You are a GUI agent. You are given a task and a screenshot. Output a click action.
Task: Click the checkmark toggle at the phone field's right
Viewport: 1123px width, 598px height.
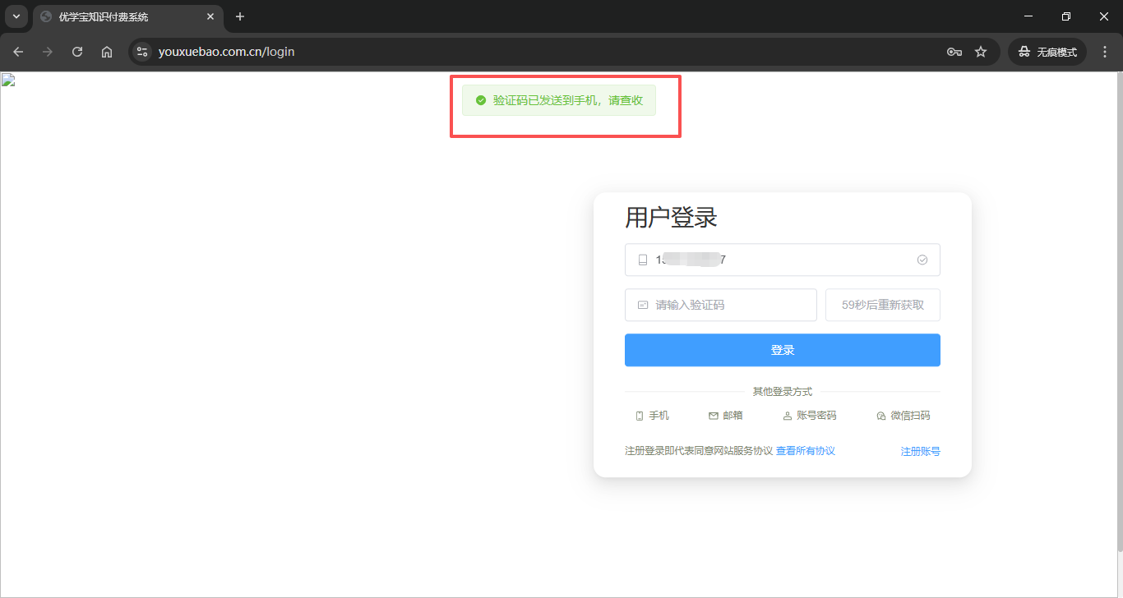(x=922, y=260)
